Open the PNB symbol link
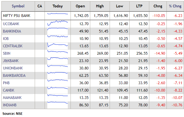Screen dimensions: 184x117 pos(6,83)
